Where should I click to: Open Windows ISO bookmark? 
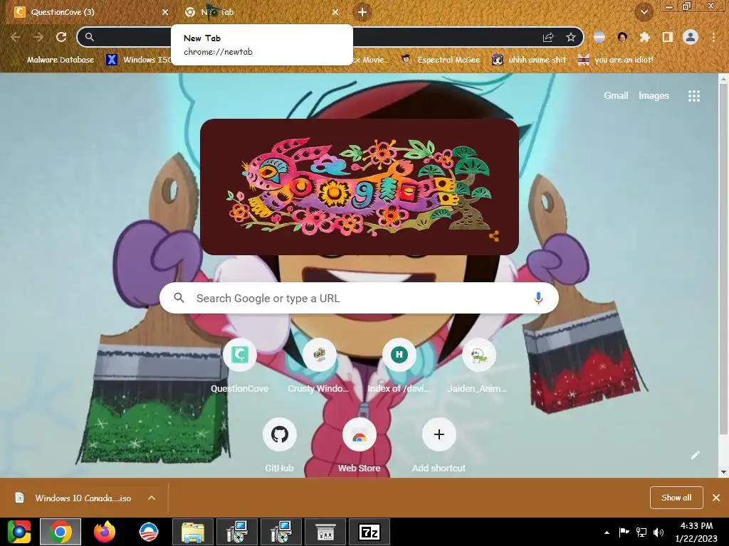[x=138, y=60]
